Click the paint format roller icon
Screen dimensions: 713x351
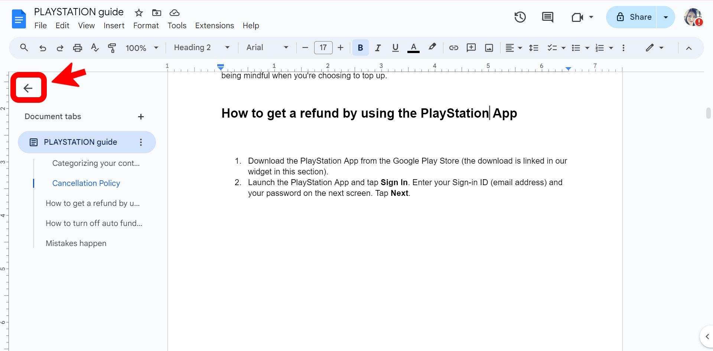pos(112,48)
